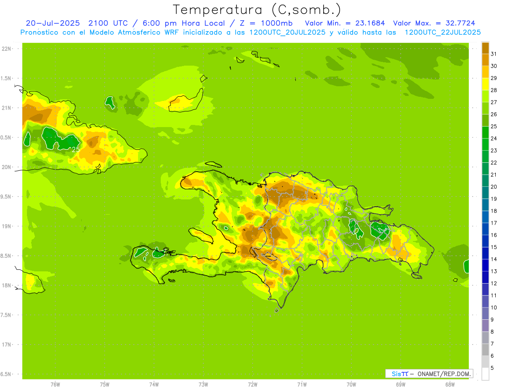Click the "ONAMET/REP.DOM." credit label
This screenshot has width=505, height=390.
(x=444, y=374)
